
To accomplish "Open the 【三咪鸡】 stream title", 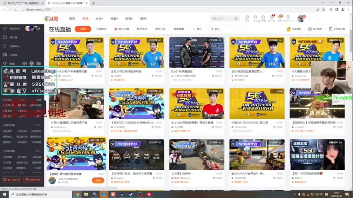I will tap(132, 173).
